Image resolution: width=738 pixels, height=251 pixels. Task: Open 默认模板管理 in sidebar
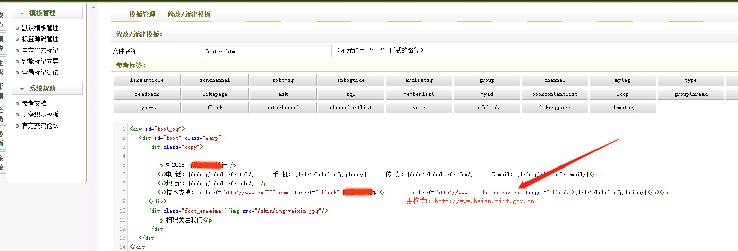(40, 28)
